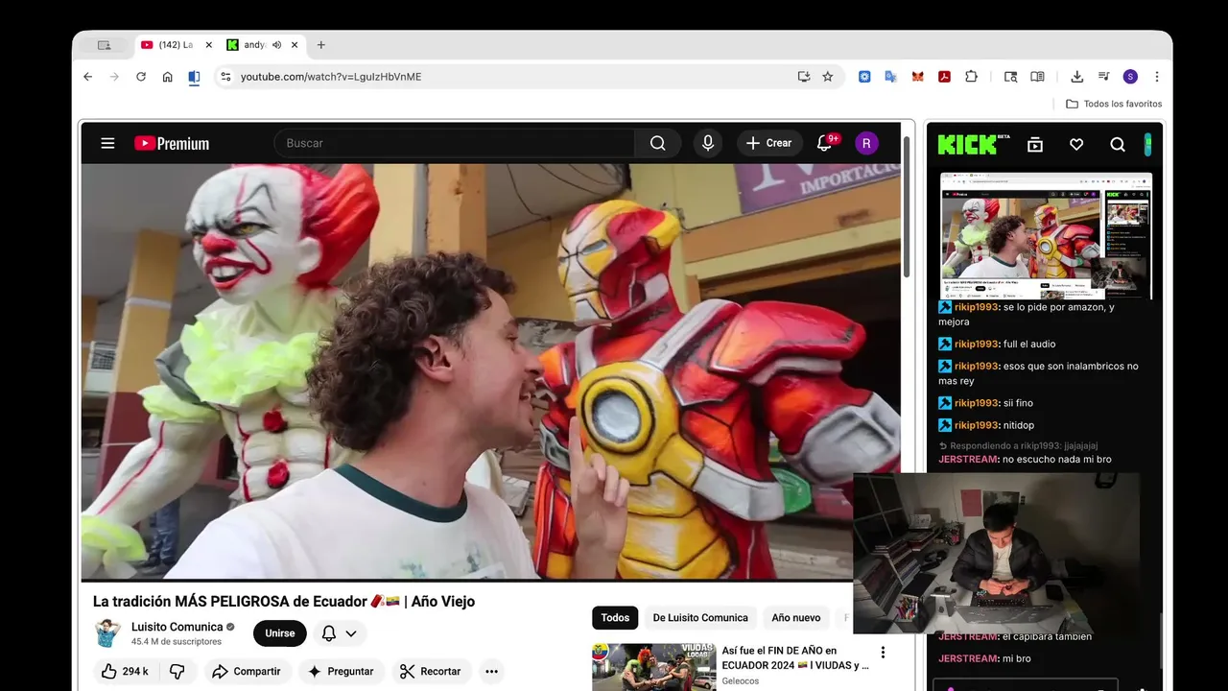The width and height of the screenshot is (1228, 691).
Task: Open Luisito Comunica channel name
Action: [177, 627]
